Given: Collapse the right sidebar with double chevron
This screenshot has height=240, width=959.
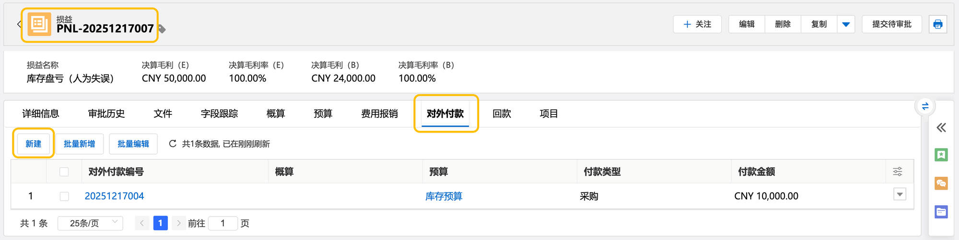Looking at the screenshot, I should pyautogui.click(x=941, y=127).
